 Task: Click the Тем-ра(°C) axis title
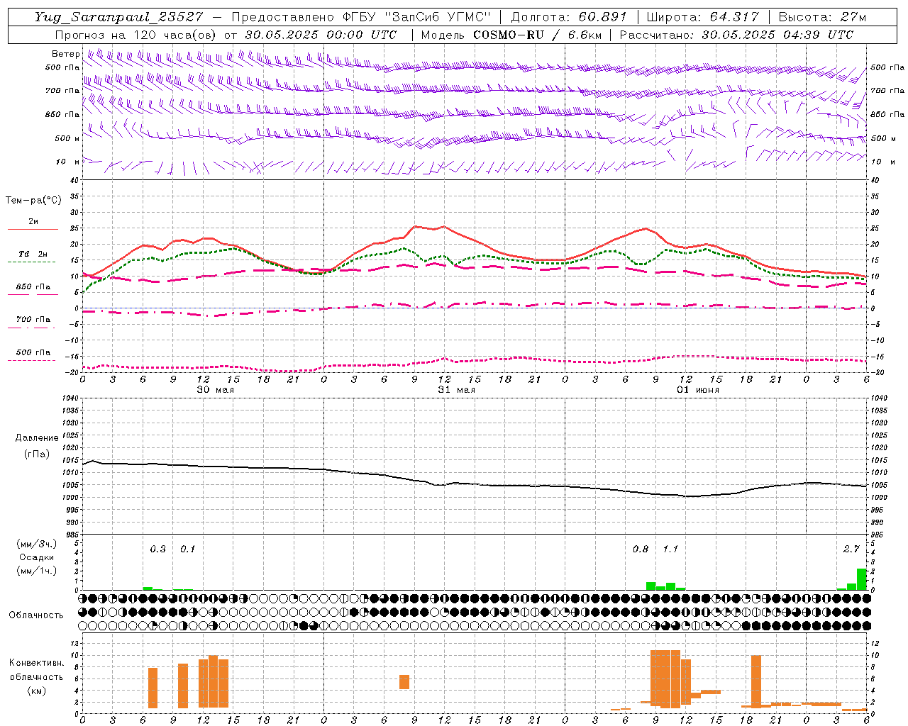click(33, 201)
